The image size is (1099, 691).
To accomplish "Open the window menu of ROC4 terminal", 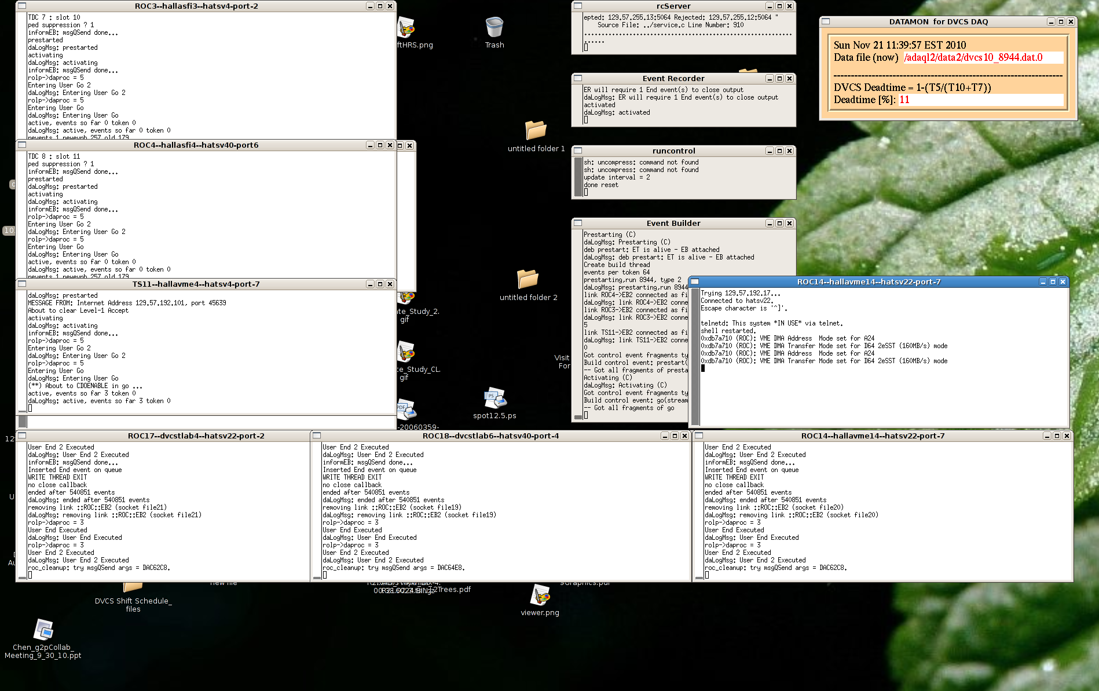I will [22, 145].
